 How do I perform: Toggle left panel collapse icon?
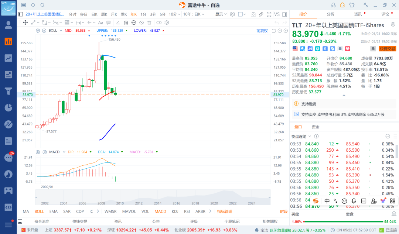pyautogui.click(x=21, y=14)
